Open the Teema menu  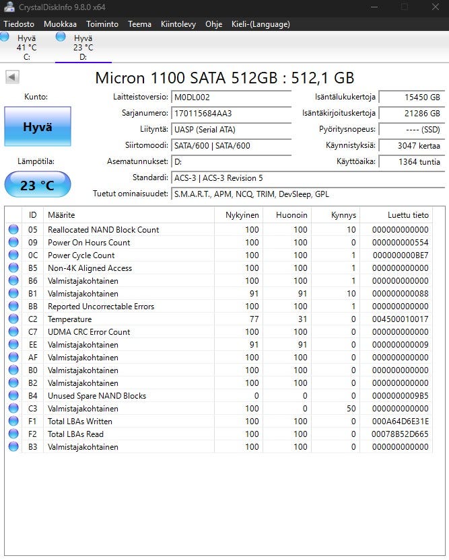(x=139, y=24)
